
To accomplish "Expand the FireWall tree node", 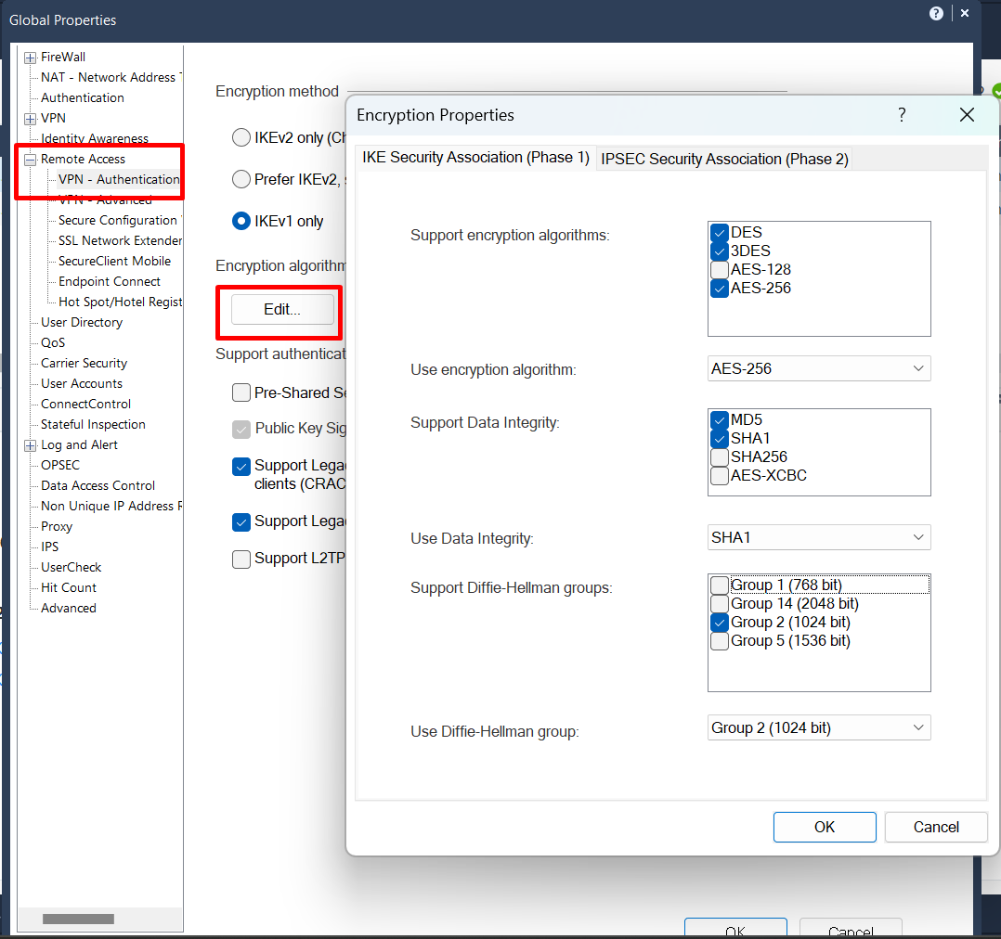I will coord(30,57).
